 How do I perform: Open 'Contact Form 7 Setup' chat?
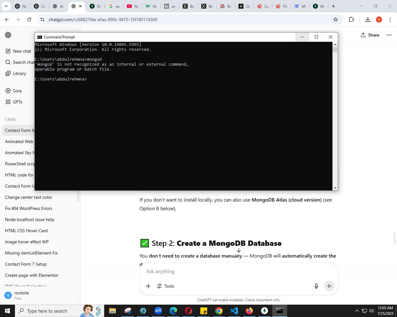[26, 264]
